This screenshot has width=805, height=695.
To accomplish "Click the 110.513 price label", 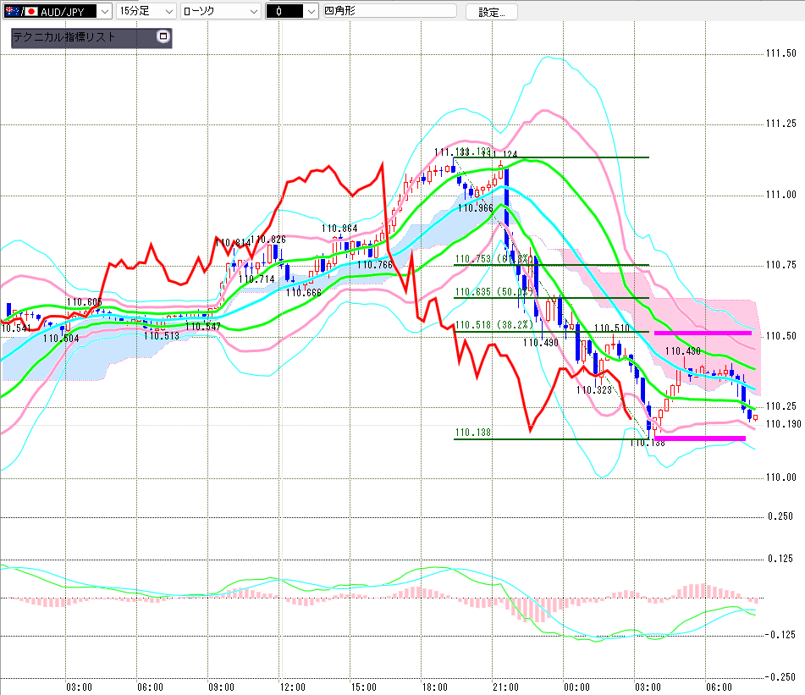I will pyautogui.click(x=162, y=336).
